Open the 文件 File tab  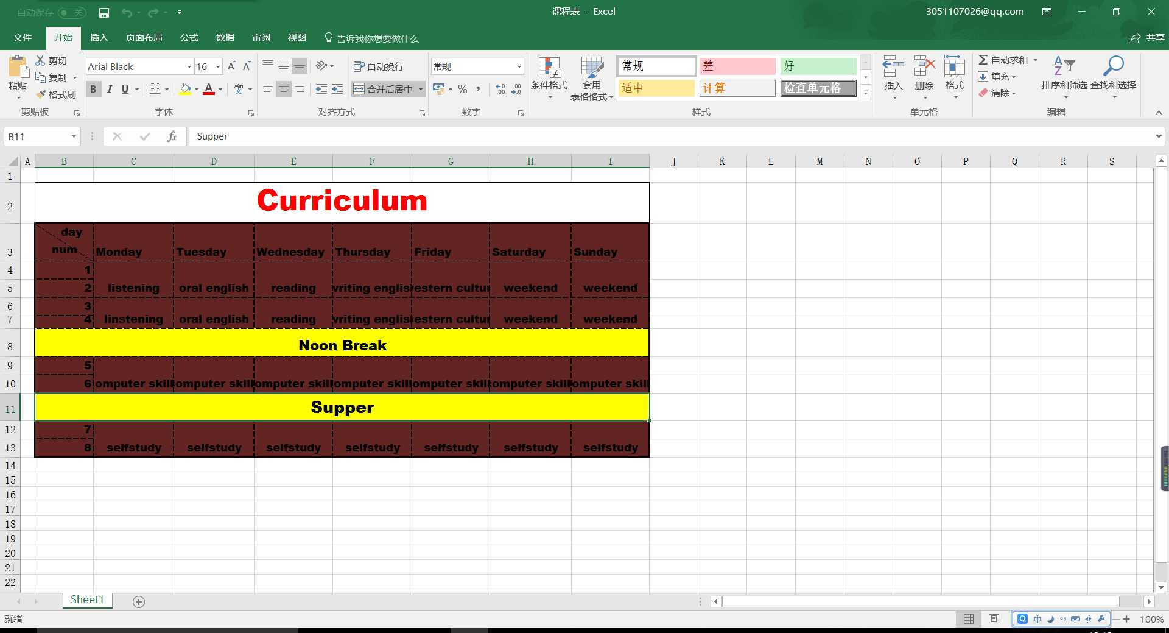pyautogui.click(x=23, y=38)
